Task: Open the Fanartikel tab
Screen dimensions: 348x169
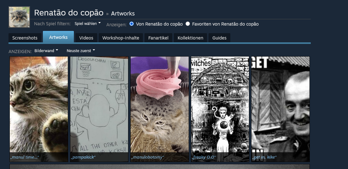Action: pos(158,38)
